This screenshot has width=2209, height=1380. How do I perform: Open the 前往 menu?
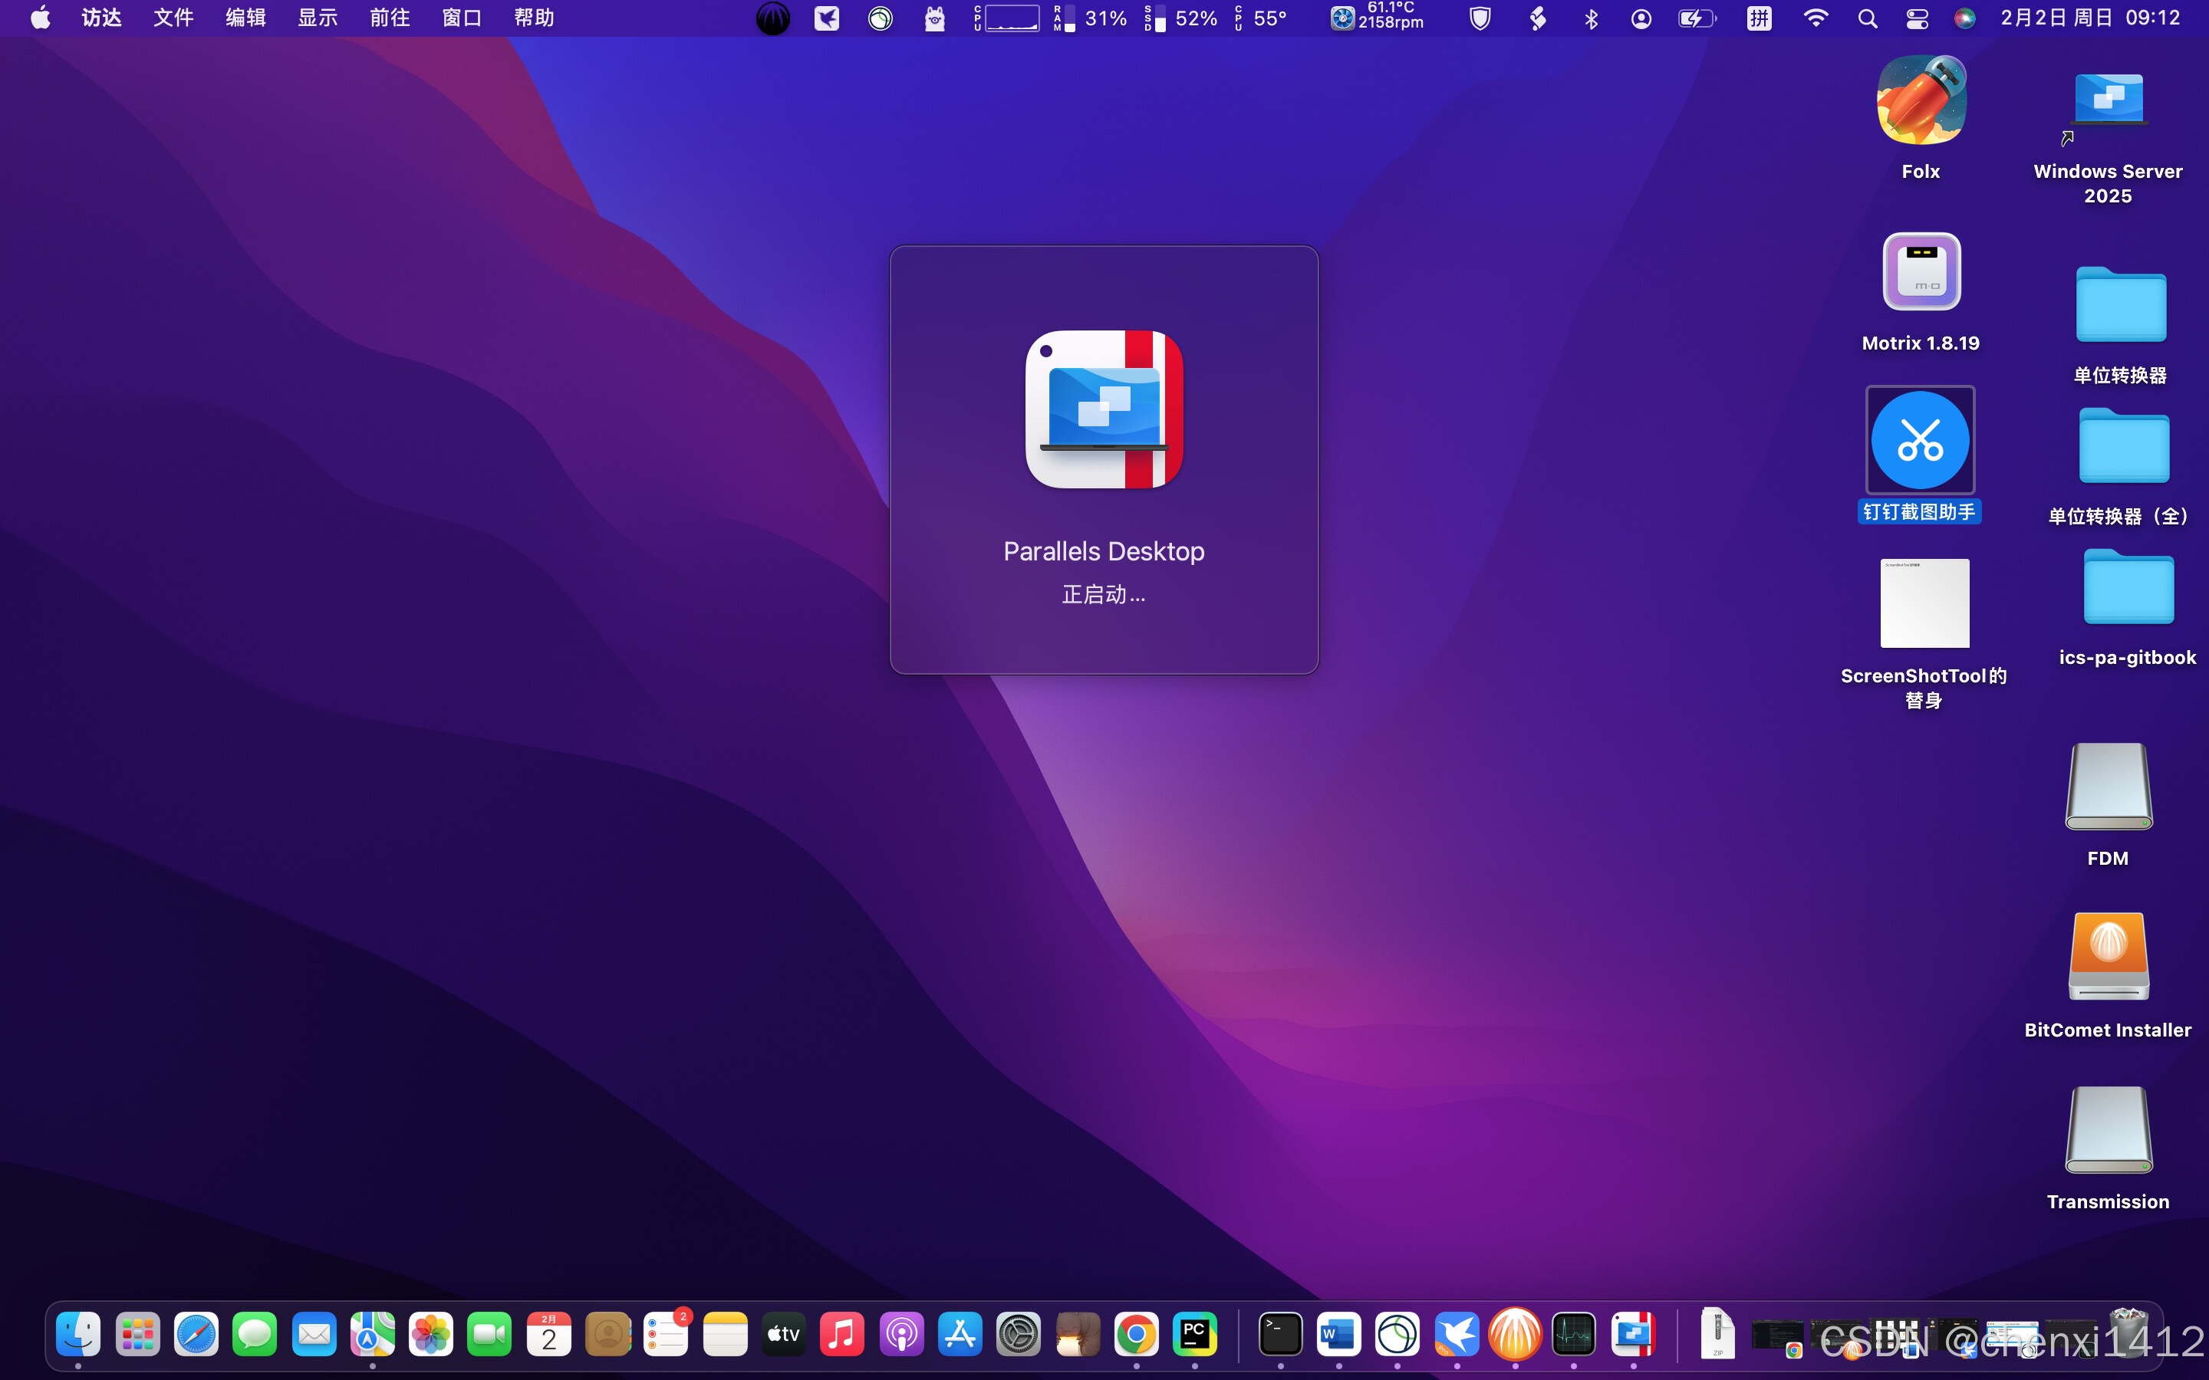390,18
